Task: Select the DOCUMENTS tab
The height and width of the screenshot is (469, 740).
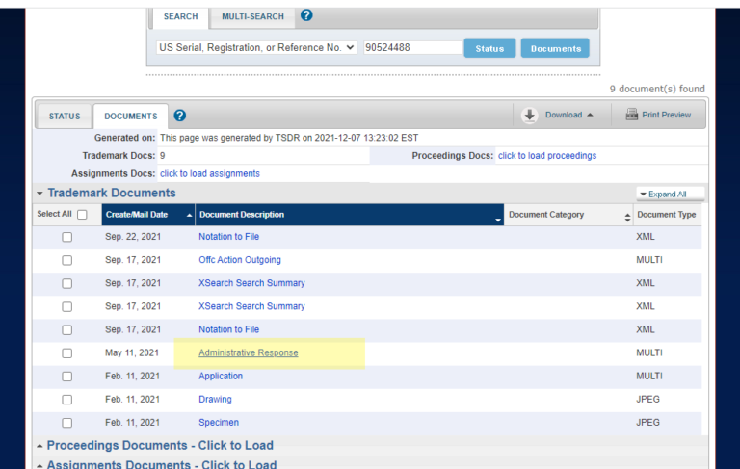Action: tap(131, 117)
